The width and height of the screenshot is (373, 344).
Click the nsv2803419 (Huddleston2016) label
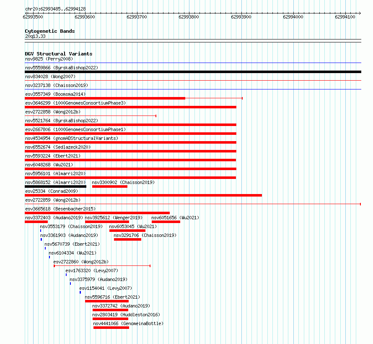tap(126, 315)
